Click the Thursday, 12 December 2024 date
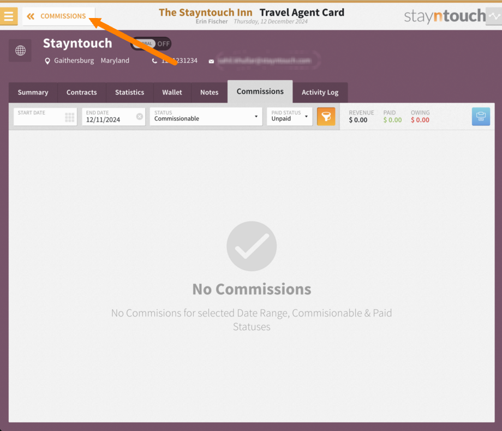The height and width of the screenshot is (431, 502). point(271,21)
